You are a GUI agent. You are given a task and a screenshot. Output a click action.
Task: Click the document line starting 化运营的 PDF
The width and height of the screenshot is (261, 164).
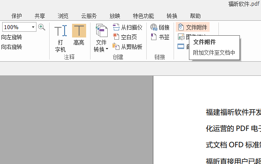coord(233,128)
